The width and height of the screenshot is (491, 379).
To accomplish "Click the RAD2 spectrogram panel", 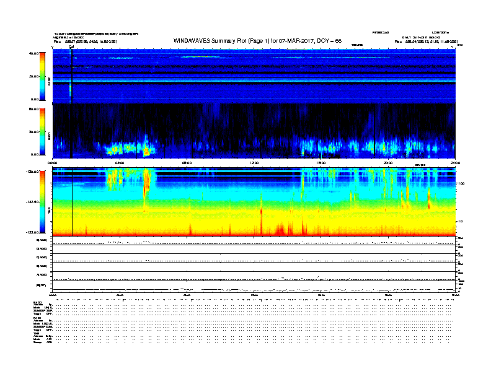I will 254,76.
